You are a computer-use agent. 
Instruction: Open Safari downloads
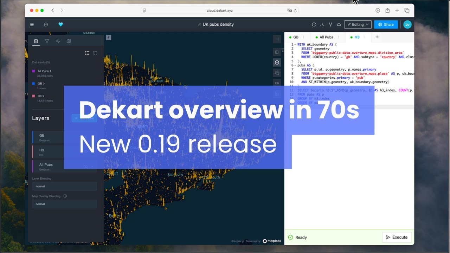point(378,11)
